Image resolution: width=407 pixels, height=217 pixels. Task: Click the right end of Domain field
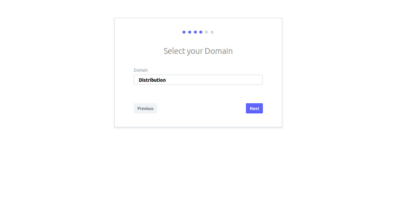pyautogui.click(x=259, y=80)
